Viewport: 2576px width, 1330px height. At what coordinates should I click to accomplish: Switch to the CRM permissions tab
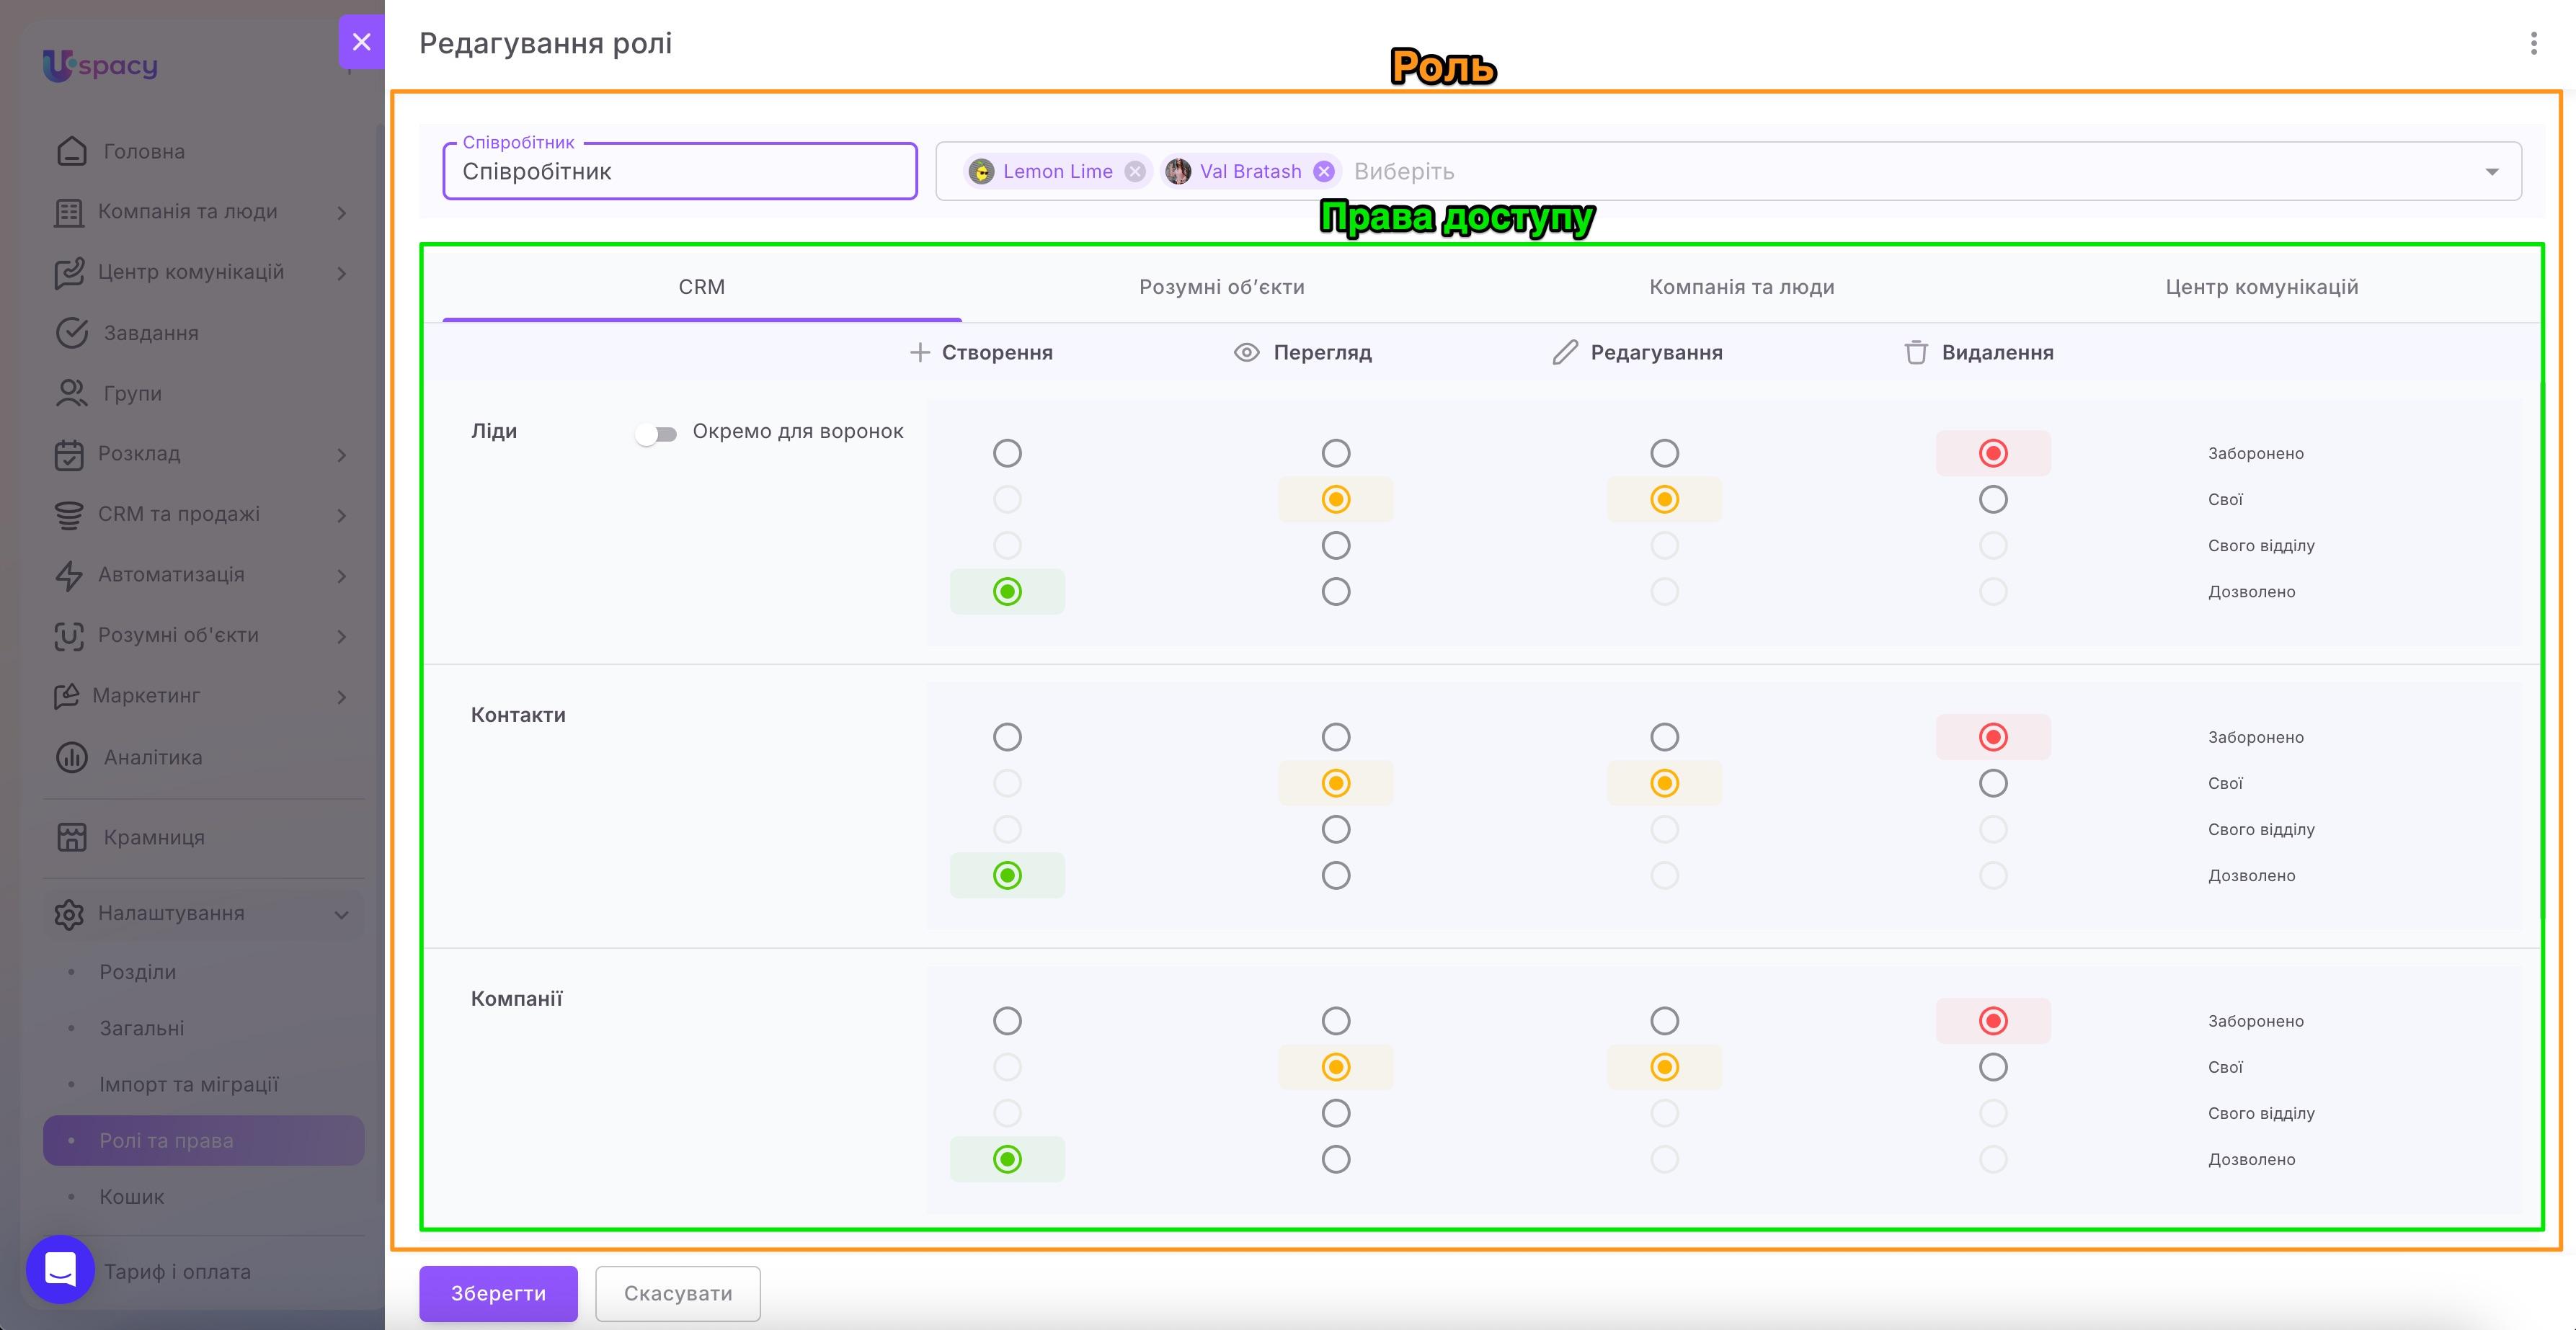702,287
